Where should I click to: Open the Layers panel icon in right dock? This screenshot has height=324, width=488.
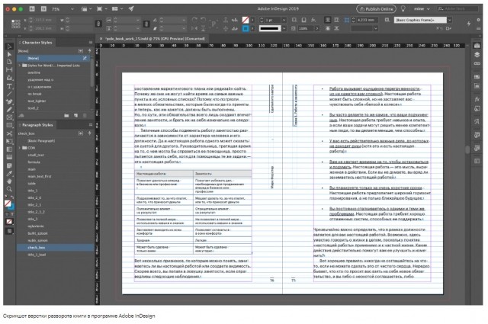click(477, 55)
